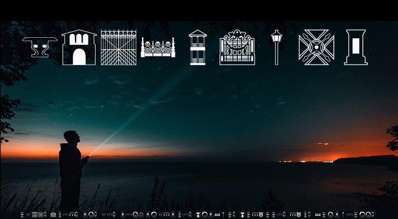The image size is (398, 219).
Task: Select the arched gatehouse building glyph
Action: pos(79,48)
